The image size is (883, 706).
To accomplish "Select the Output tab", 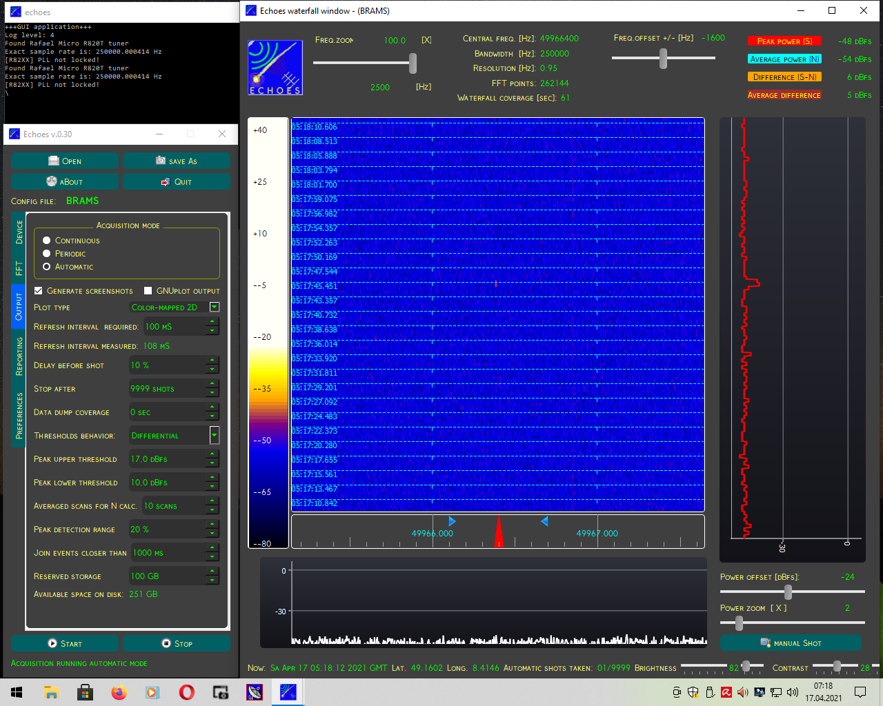I will click(19, 307).
